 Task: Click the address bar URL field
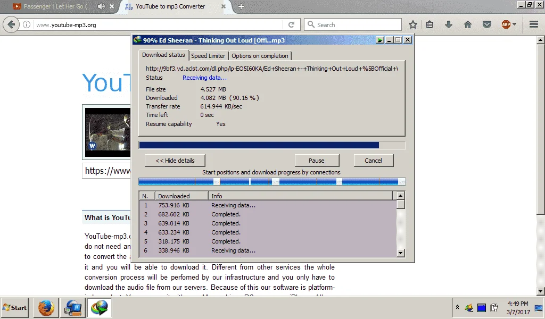[158, 24]
